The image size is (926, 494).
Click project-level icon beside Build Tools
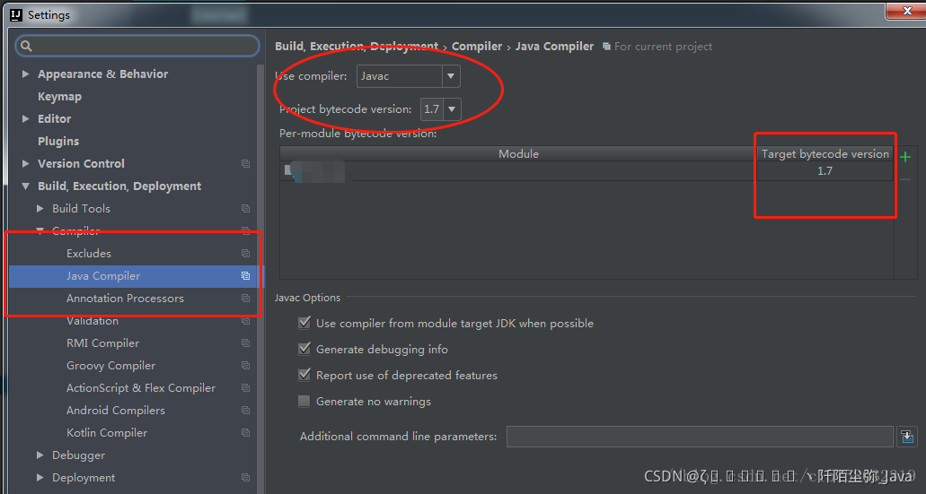pyautogui.click(x=246, y=209)
